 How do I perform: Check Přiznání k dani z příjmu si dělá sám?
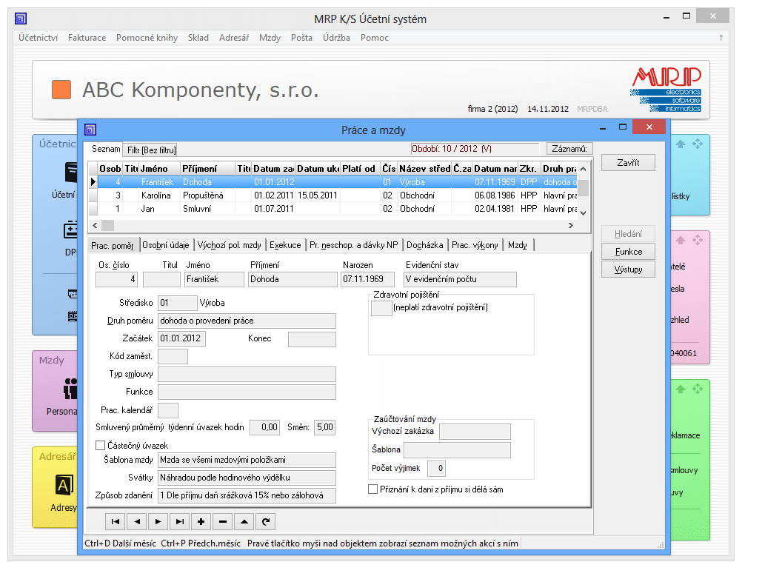coord(372,489)
